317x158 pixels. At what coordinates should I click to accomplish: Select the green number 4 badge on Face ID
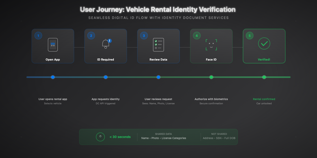point(197,35)
